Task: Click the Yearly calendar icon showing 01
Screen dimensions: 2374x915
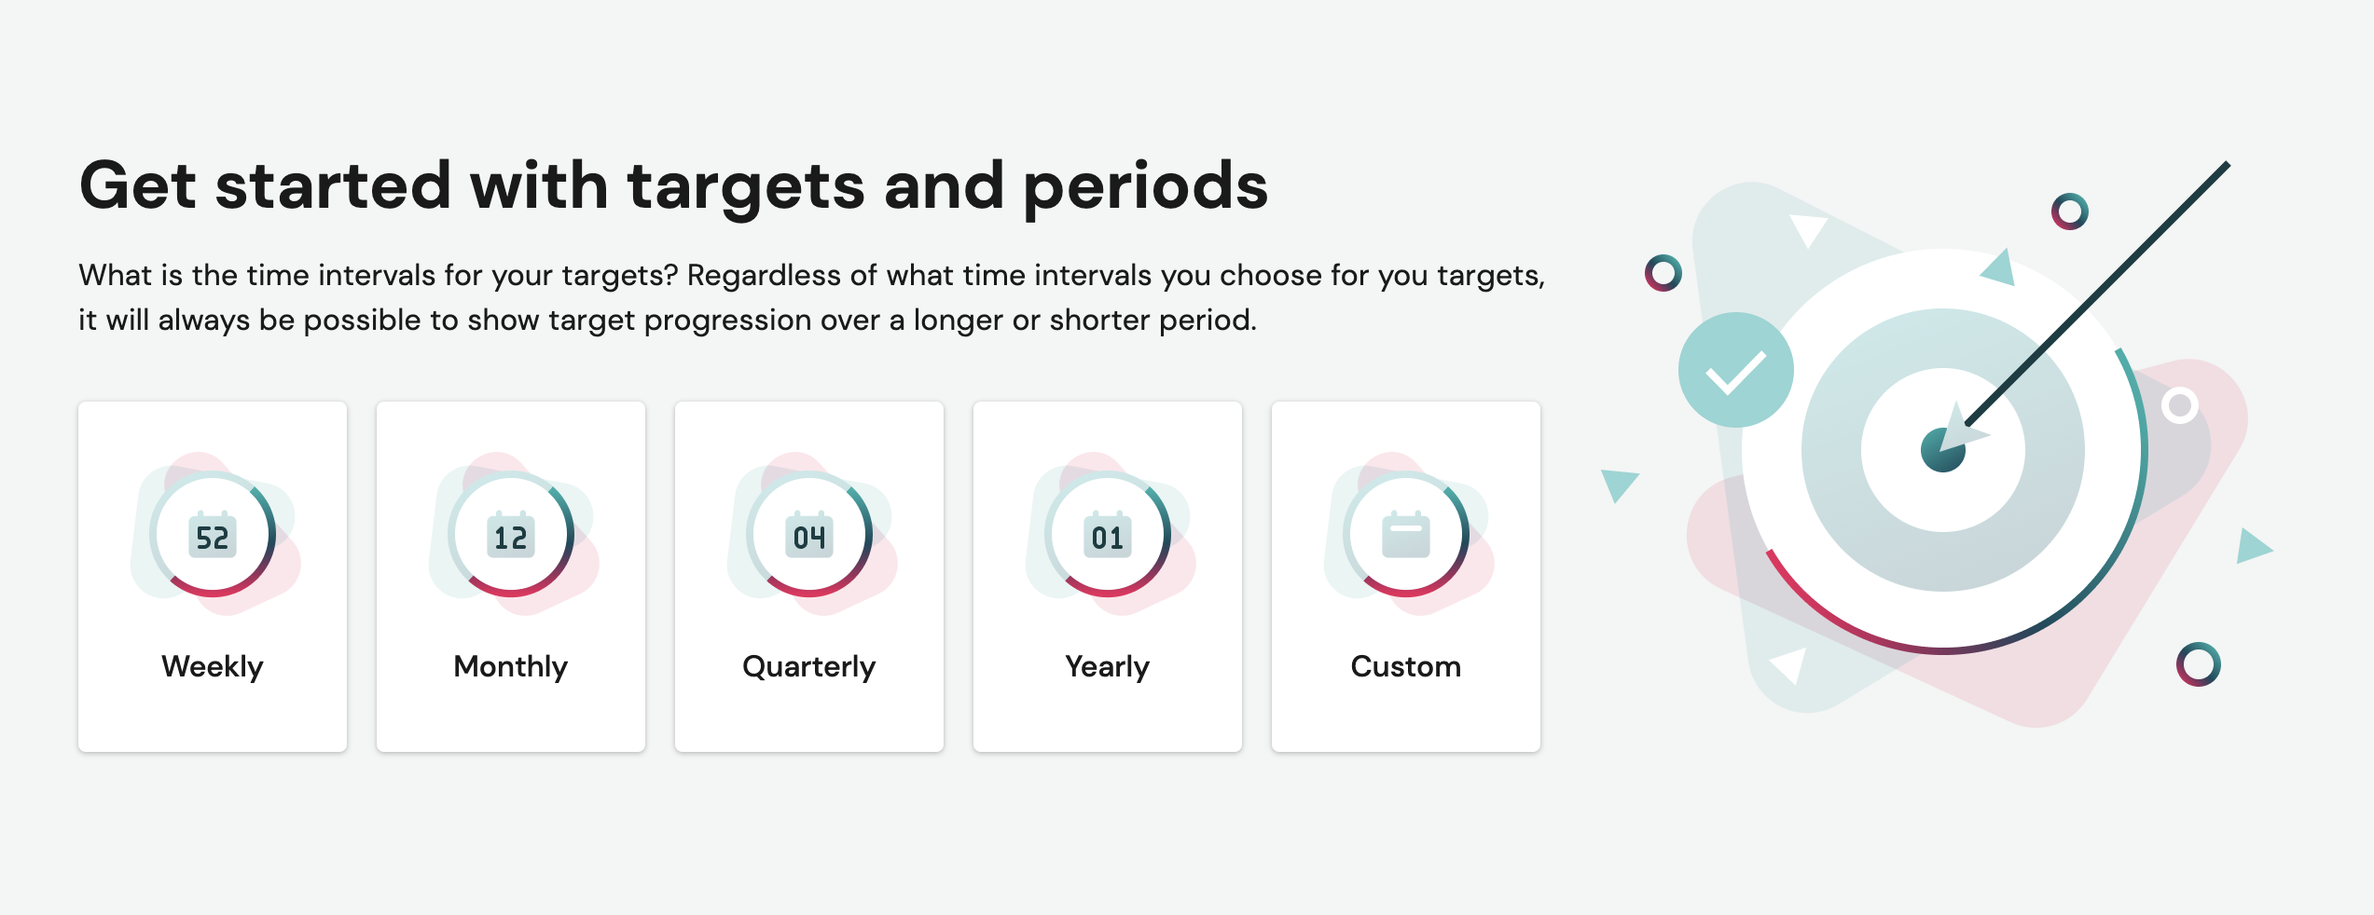Action: [1108, 535]
